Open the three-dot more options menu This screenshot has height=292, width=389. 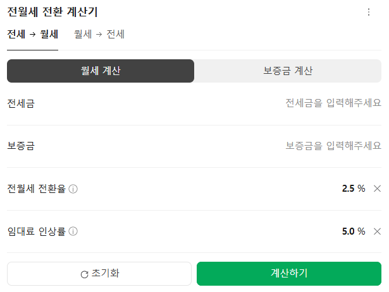point(369,12)
